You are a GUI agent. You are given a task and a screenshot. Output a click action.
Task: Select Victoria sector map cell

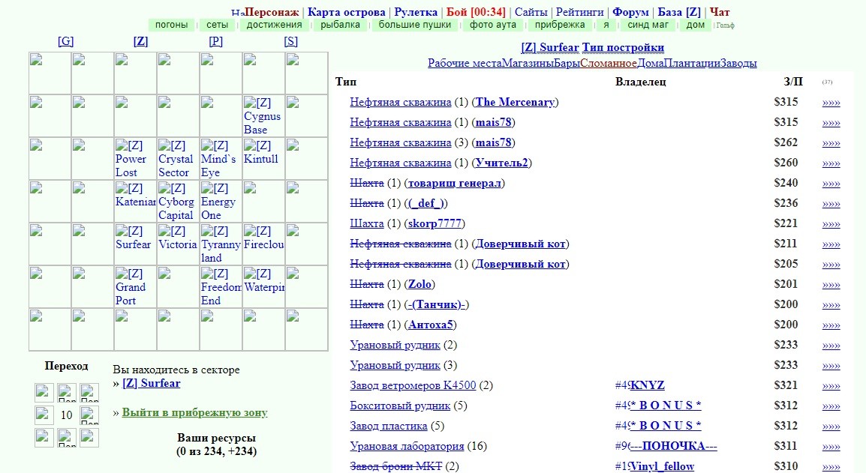(x=178, y=244)
